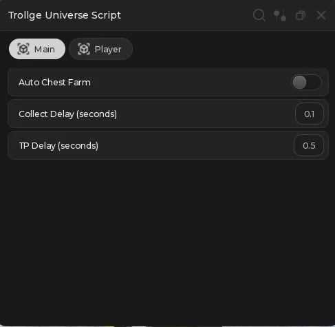The width and height of the screenshot is (335, 327).
Task: Click the minimize window squares icon
Action: click(x=301, y=15)
